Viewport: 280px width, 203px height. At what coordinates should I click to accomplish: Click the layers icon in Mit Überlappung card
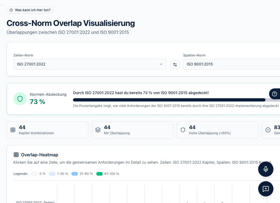(98, 130)
